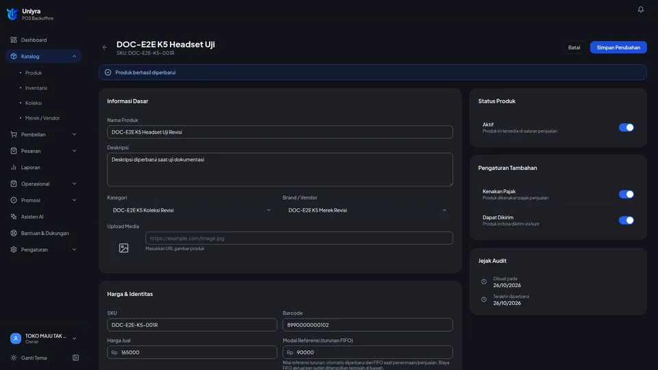This screenshot has width=658, height=370.
Task: Open the Produk submenu item
Action: 33,73
